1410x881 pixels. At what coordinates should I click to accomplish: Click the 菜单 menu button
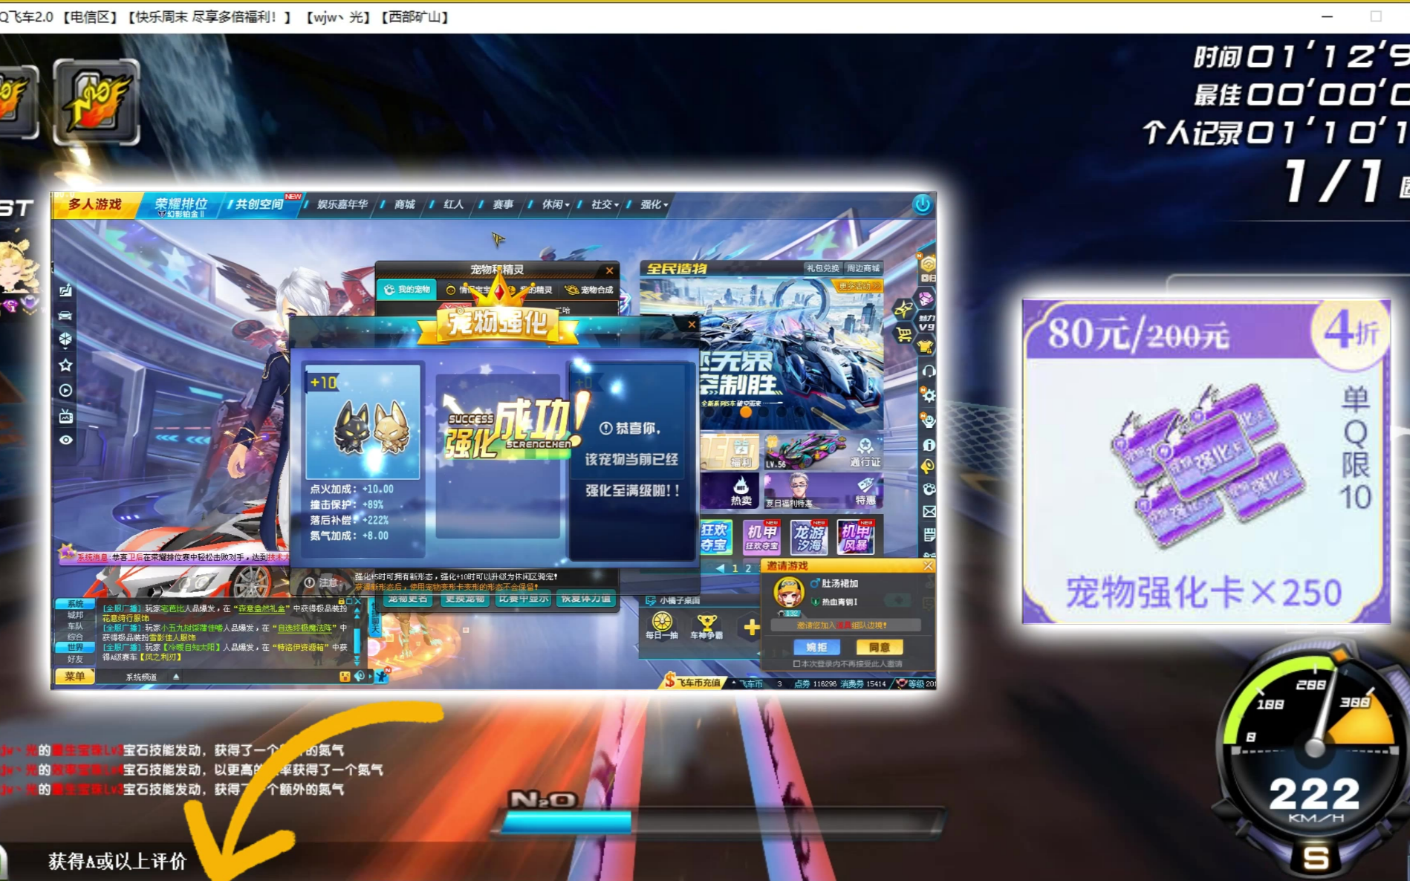(74, 676)
